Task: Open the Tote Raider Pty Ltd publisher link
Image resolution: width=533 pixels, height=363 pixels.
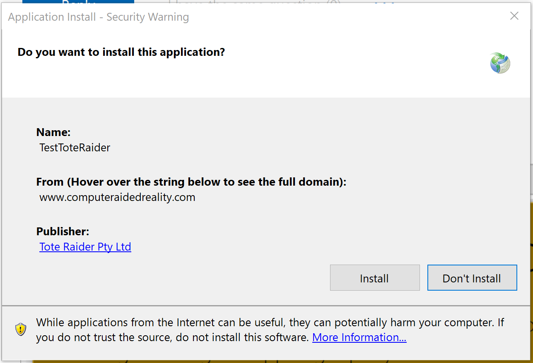Action: click(x=85, y=247)
